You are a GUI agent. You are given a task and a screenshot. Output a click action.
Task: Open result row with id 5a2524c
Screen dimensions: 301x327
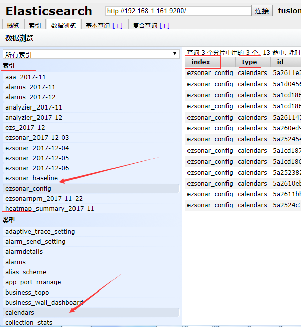[243, 205]
